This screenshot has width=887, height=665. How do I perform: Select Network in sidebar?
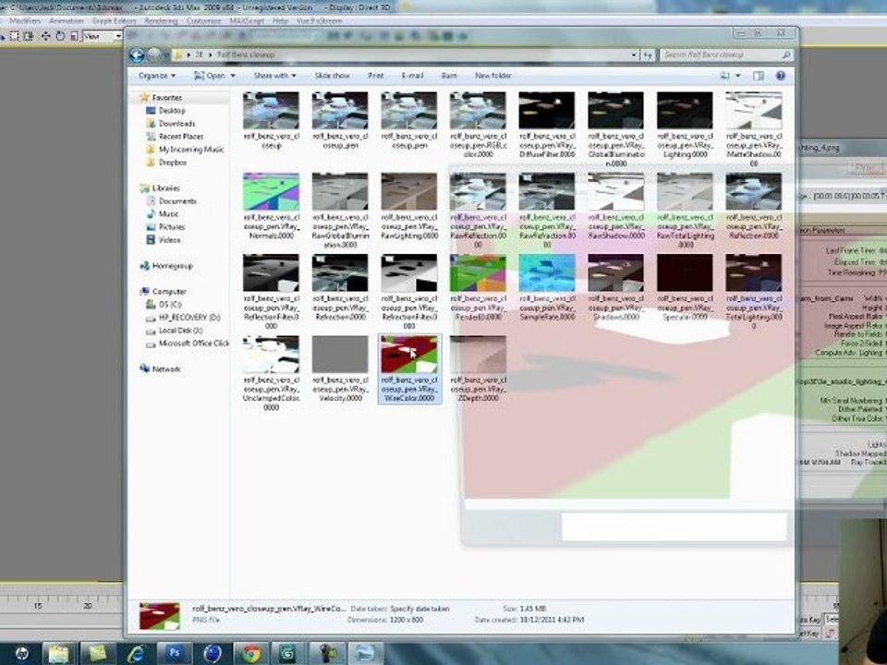[166, 369]
